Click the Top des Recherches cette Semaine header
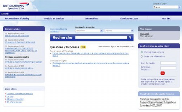 point(159,94)
